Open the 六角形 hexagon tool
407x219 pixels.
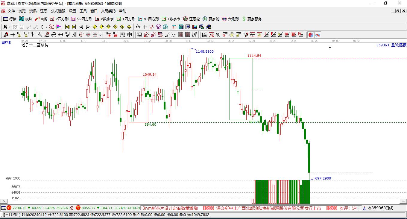tap(230, 19)
